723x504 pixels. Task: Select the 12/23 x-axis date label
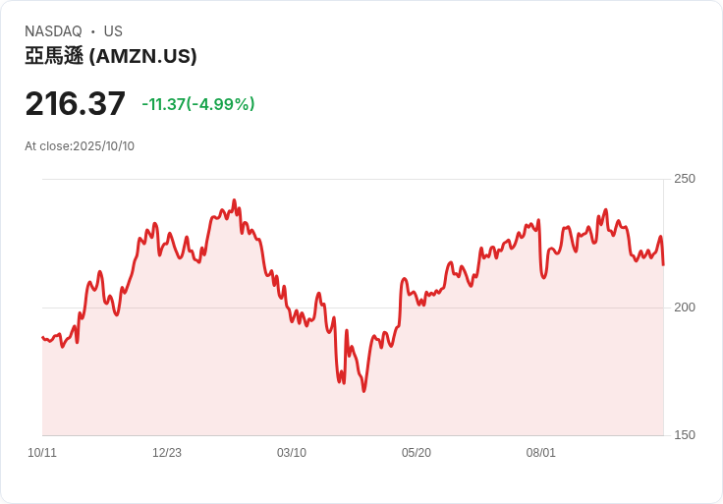click(167, 453)
